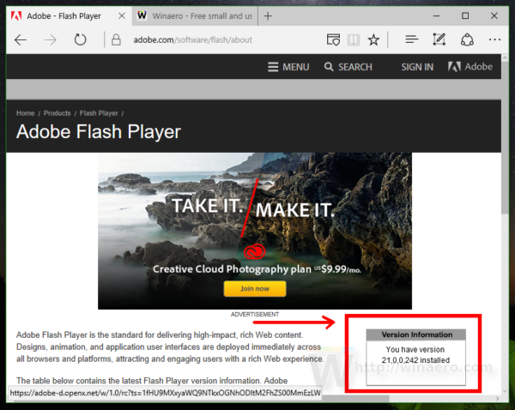The height and width of the screenshot is (410, 515).
Task: Click the certificate/site info icon in address bar
Action: (333, 40)
